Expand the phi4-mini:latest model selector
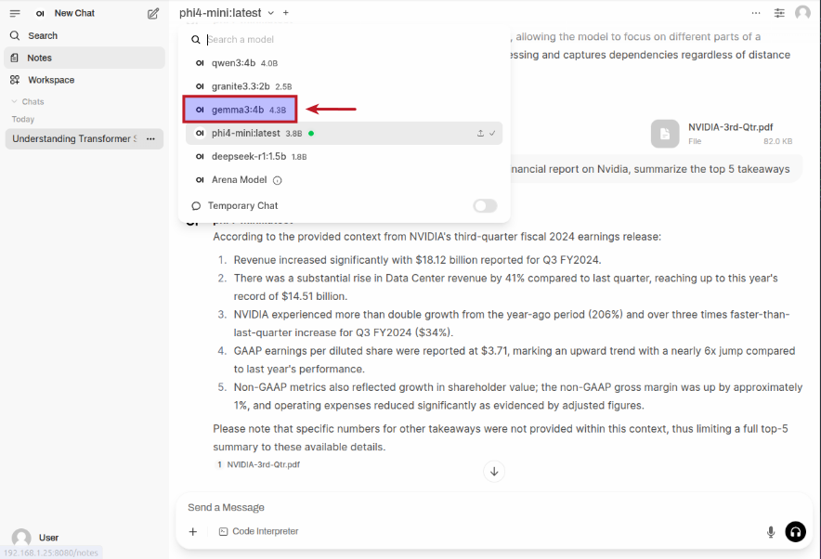 (x=227, y=13)
